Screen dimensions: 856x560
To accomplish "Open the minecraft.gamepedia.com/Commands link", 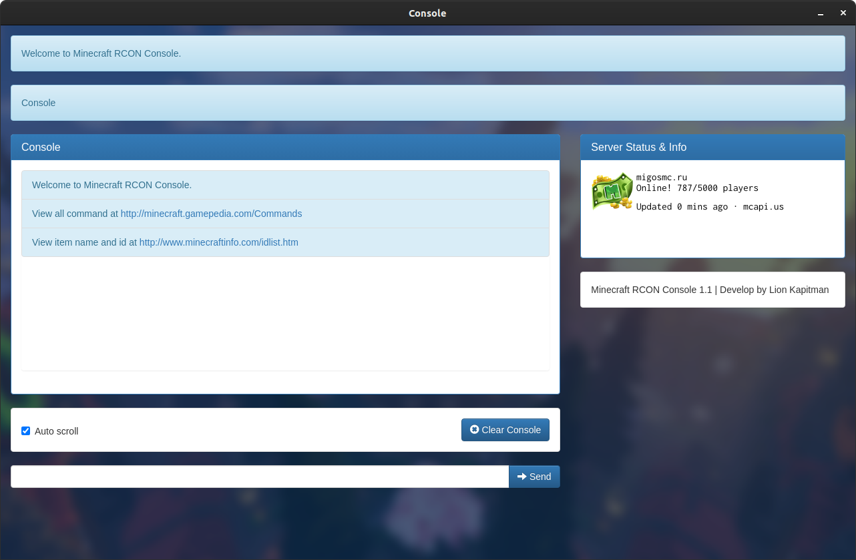I will [x=211, y=214].
